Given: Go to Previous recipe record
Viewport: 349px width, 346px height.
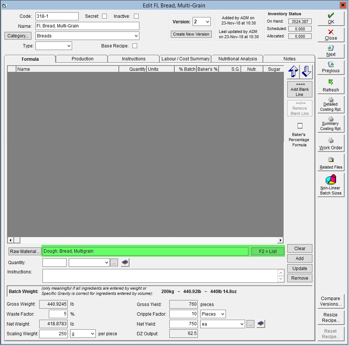Looking at the screenshot, I should (x=331, y=67).
